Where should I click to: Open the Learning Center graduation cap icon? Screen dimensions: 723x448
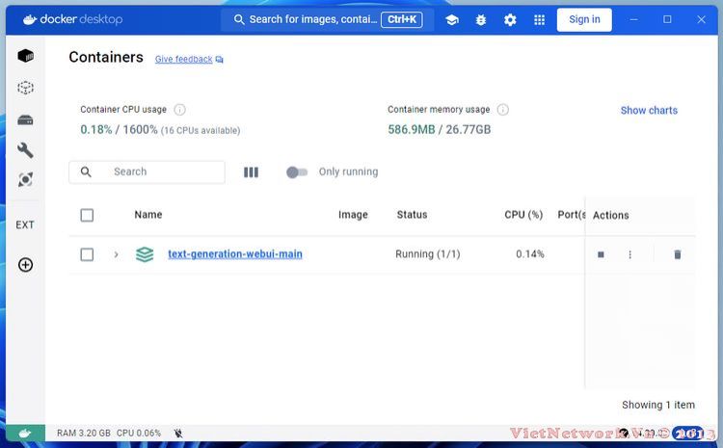(452, 19)
